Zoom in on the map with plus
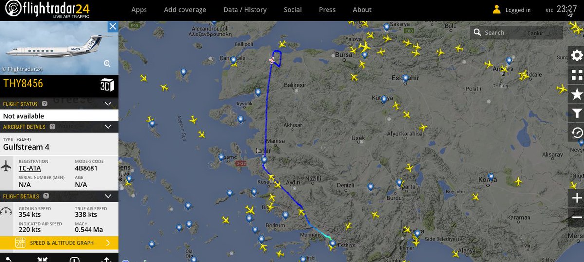Screen dimensions: 584x262 point(577,198)
